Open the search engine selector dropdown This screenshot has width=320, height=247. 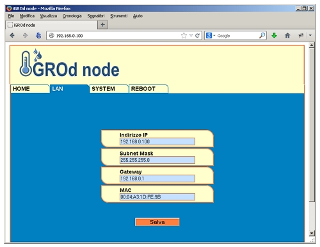[211, 35]
